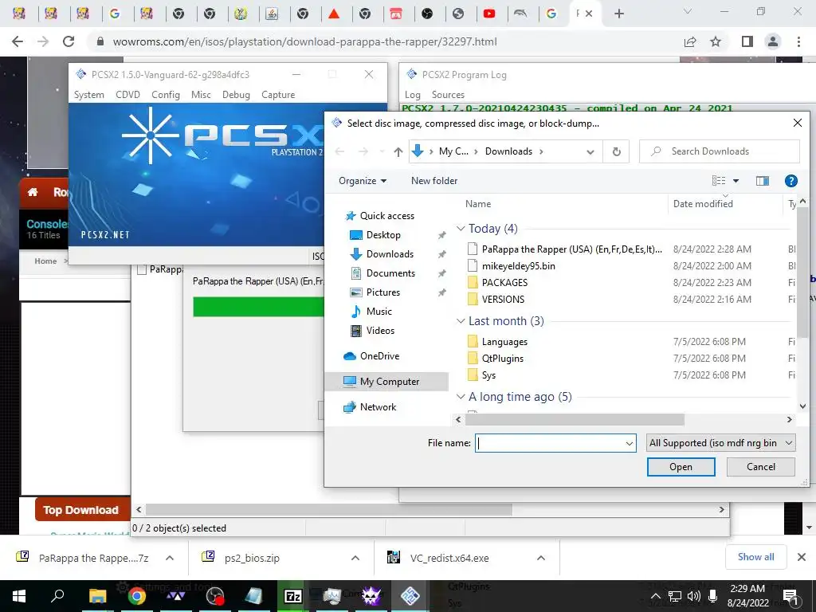Collapse the A long time ago (5) group
The width and height of the screenshot is (816, 612).
[x=460, y=397]
